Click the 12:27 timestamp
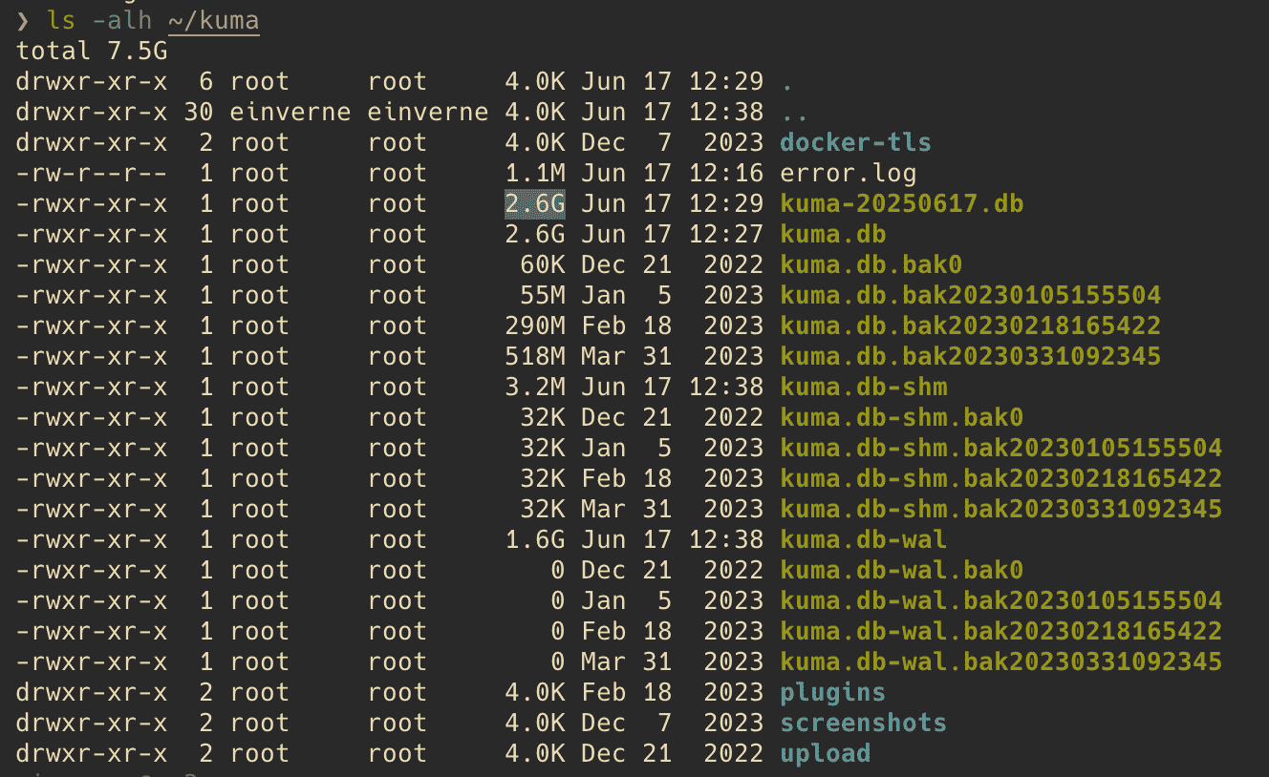This screenshot has width=1269, height=777. tap(726, 235)
